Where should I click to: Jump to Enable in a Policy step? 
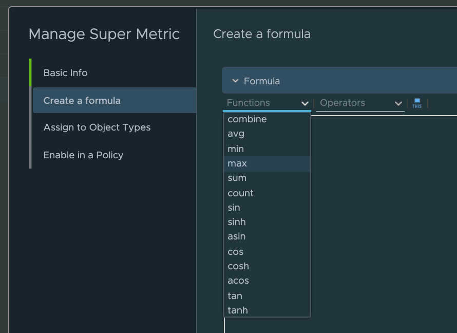point(83,155)
